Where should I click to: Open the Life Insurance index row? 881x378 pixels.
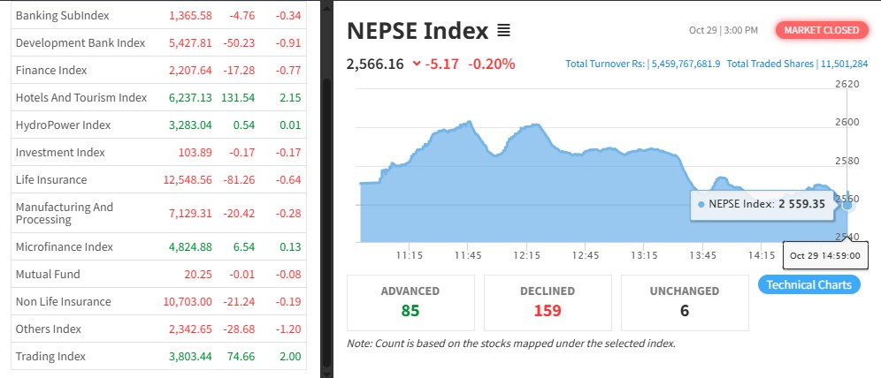(x=51, y=179)
